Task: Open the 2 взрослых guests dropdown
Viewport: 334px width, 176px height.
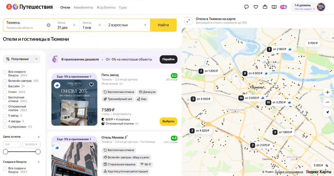Action: pos(127,25)
